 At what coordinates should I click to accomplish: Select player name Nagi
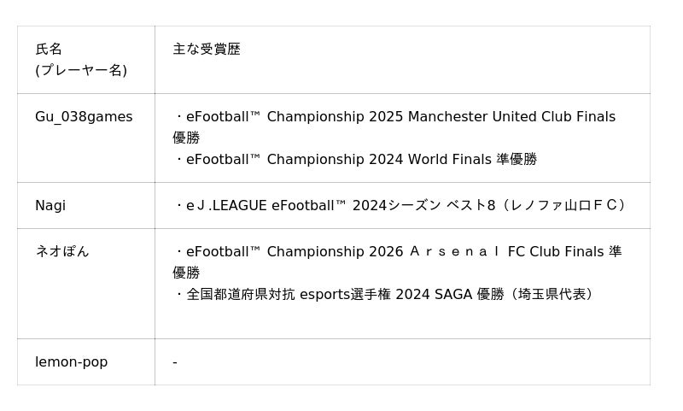coord(50,206)
